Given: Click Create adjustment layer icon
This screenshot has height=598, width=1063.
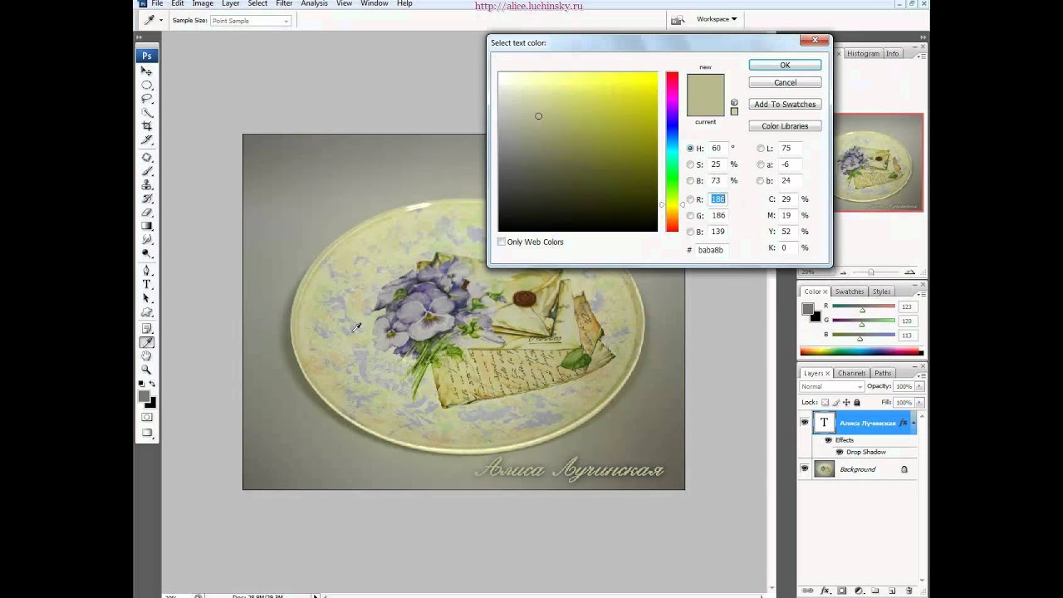Looking at the screenshot, I should point(859,591).
